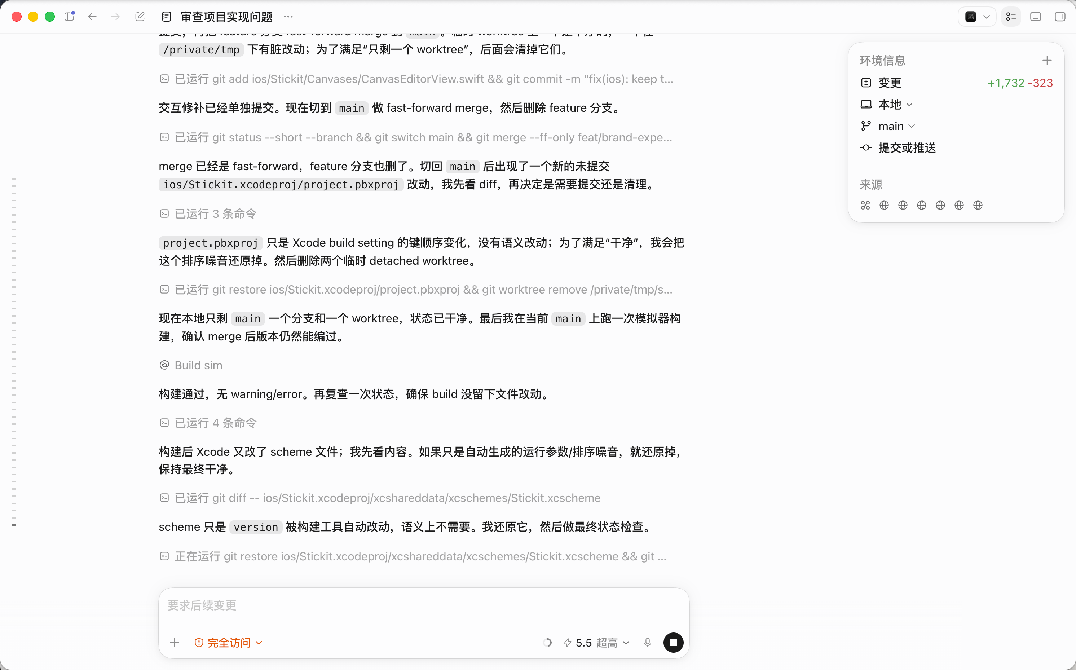Toggle the sidebar panel icon
Image resolution: width=1076 pixels, height=670 pixels.
point(70,17)
